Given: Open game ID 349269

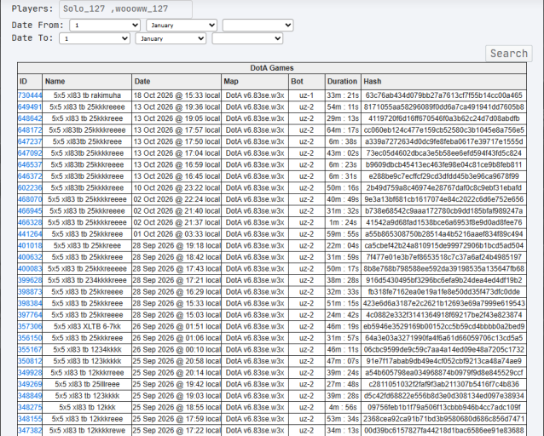Looking at the screenshot, I should pos(30,384).
